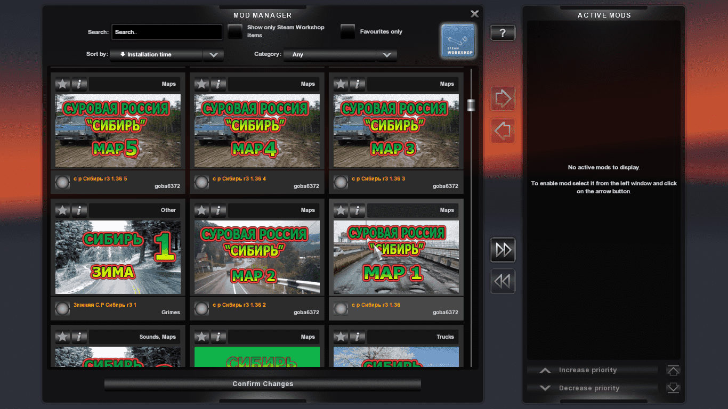Show info for bottom-row Maps green thumbnail mod
This screenshot has height=409, width=728.
pos(218,337)
